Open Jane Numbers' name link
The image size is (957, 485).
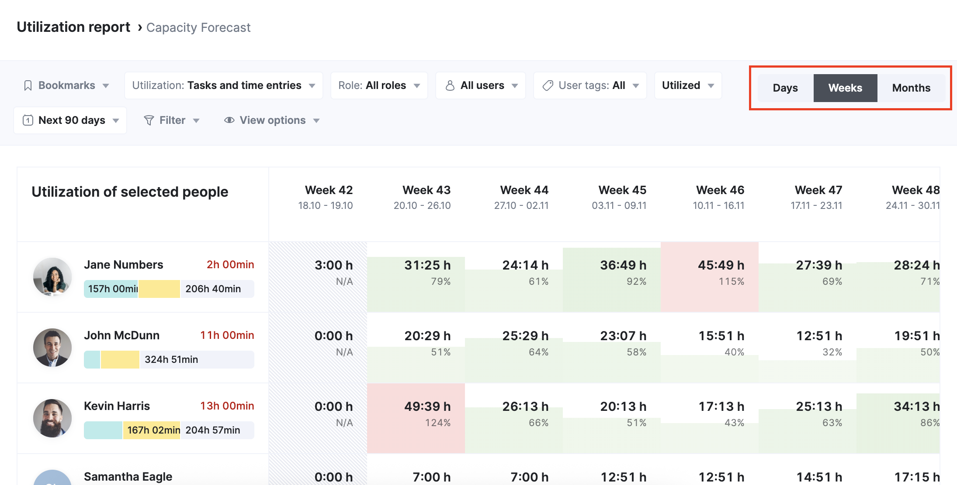[124, 265]
